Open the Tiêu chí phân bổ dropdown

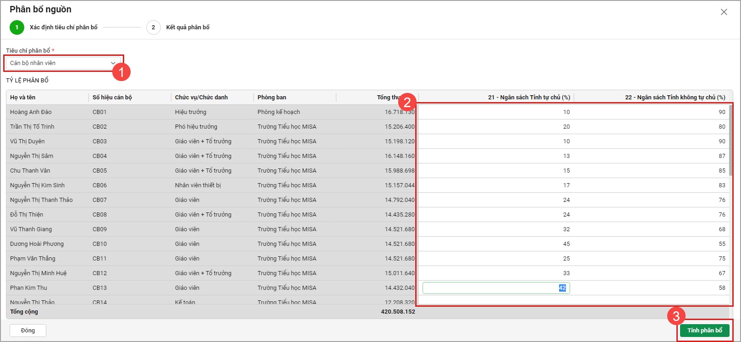pos(63,63)
